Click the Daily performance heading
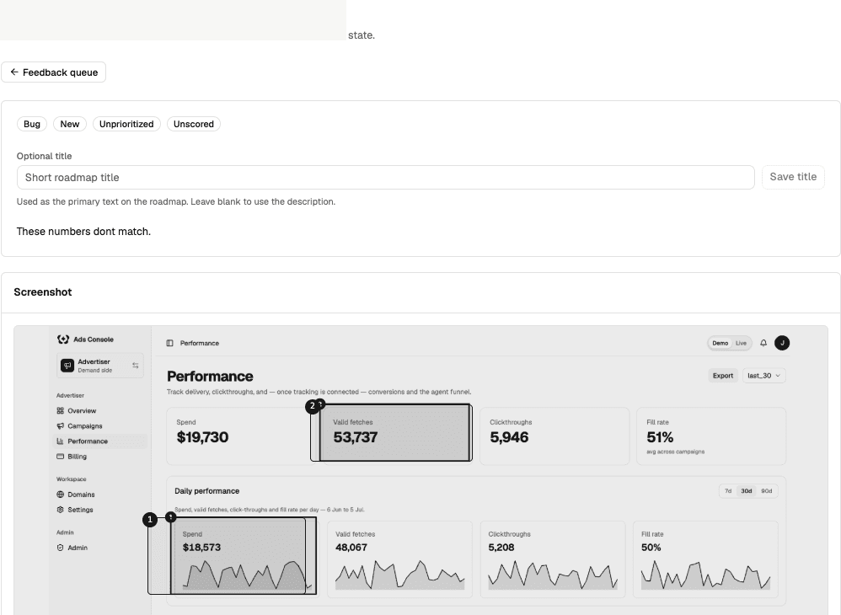The height and width of the screenshot is (615, 841). [x=207, y=491]
